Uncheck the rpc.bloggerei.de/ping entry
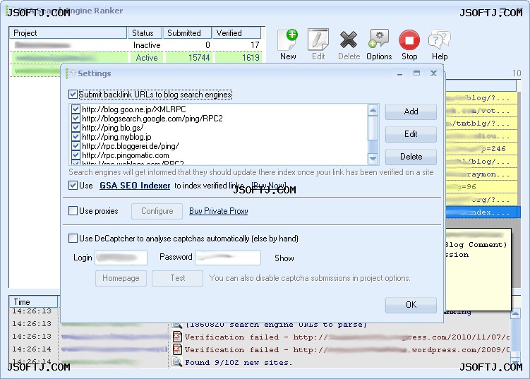530x379 pixels. coord(76,146)
